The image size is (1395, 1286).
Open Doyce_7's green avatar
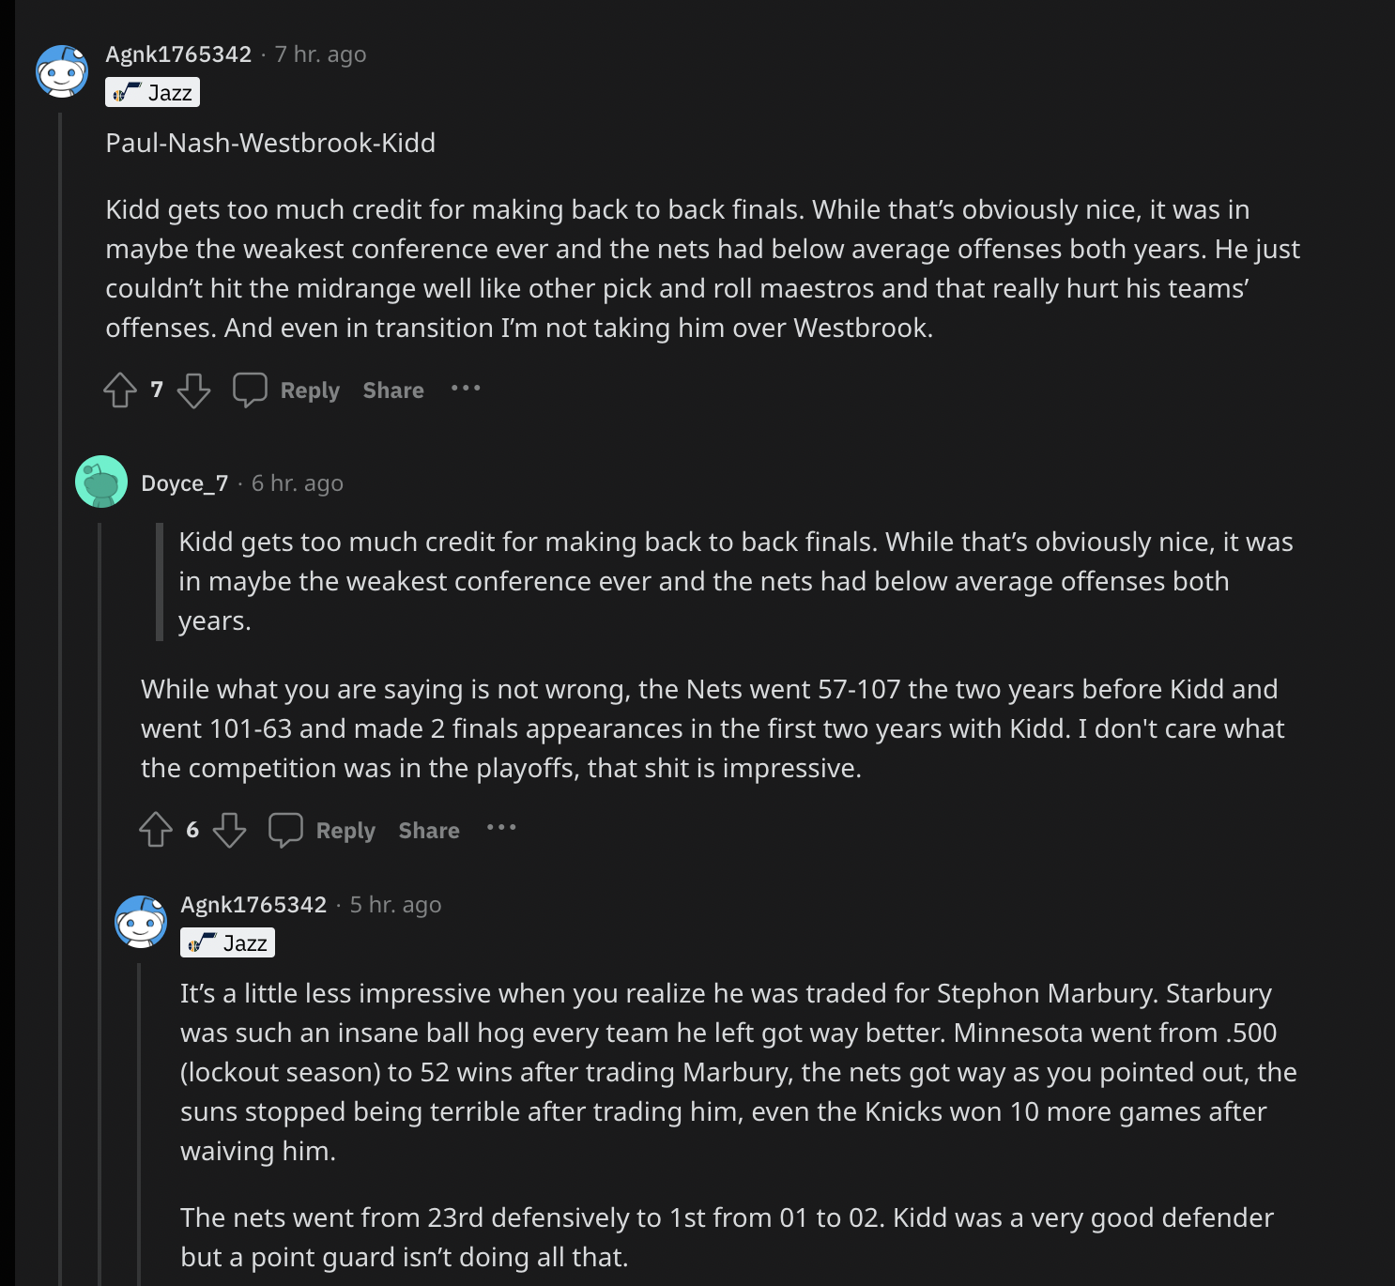(x=101, y=482)
